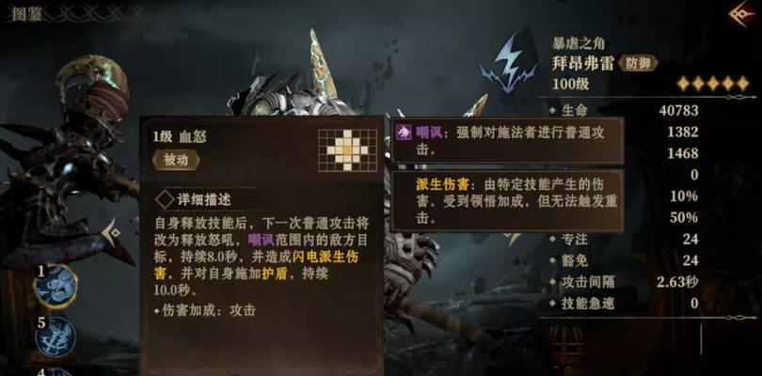Viewport: 762px width, 376px height.
Task: Click the 派生伤害 tooltip heading
Action: 442,185
